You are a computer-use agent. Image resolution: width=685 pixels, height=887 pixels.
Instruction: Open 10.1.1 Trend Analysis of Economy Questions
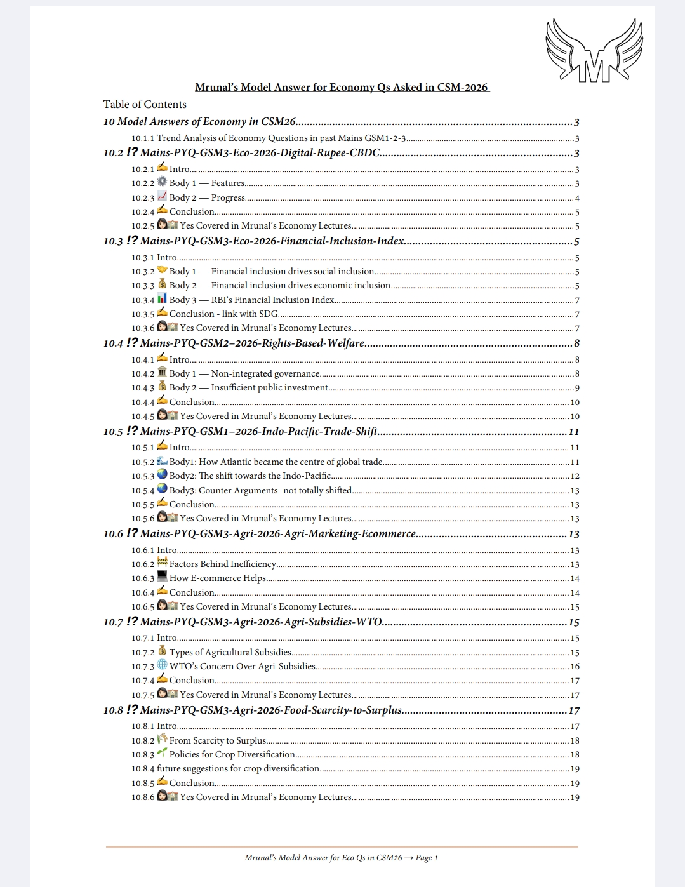(x=356, y=138)
